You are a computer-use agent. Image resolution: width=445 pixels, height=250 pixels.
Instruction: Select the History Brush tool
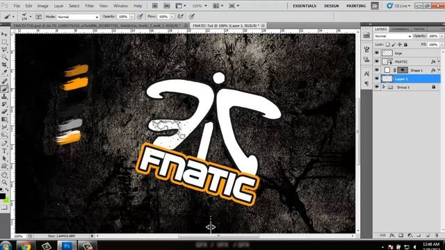tap(4, 104)
